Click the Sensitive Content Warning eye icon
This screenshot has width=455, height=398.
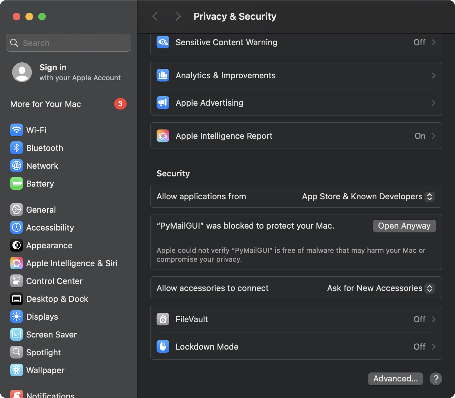tap(163, 42)
